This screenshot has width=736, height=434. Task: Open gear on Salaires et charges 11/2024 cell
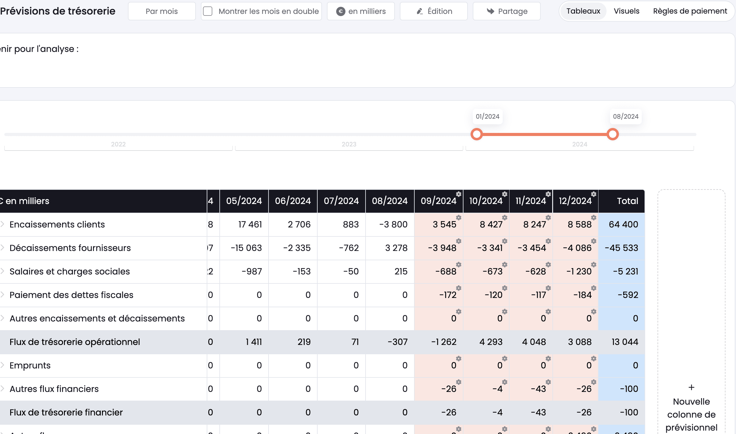[548, 265]
